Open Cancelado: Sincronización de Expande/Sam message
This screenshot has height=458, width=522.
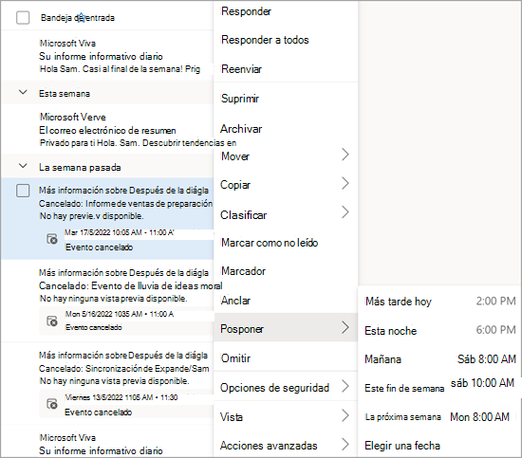point(107,383)
